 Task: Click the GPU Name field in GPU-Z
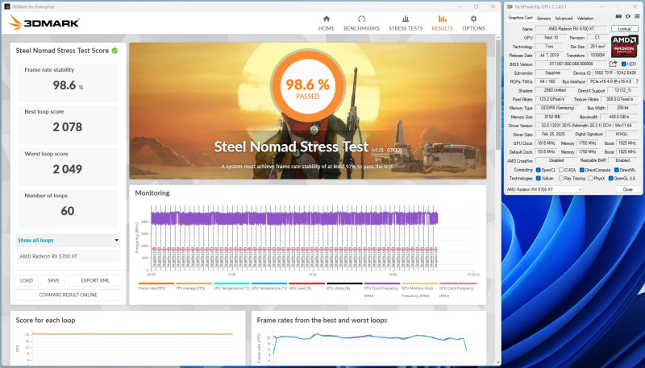(572, 29)
